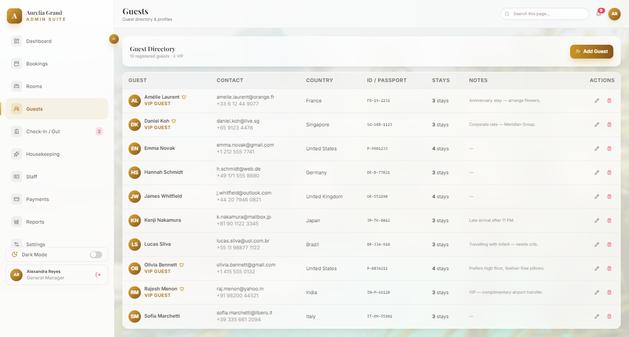
Task: Open Check-In / Out page
Action: pyautogui.click(x=57, y=131)
